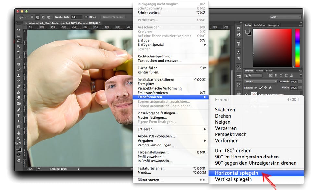Screen dimensions: 318x190
Task: Click the 100% zoom field in status bar
Action: tap(30, 169)
